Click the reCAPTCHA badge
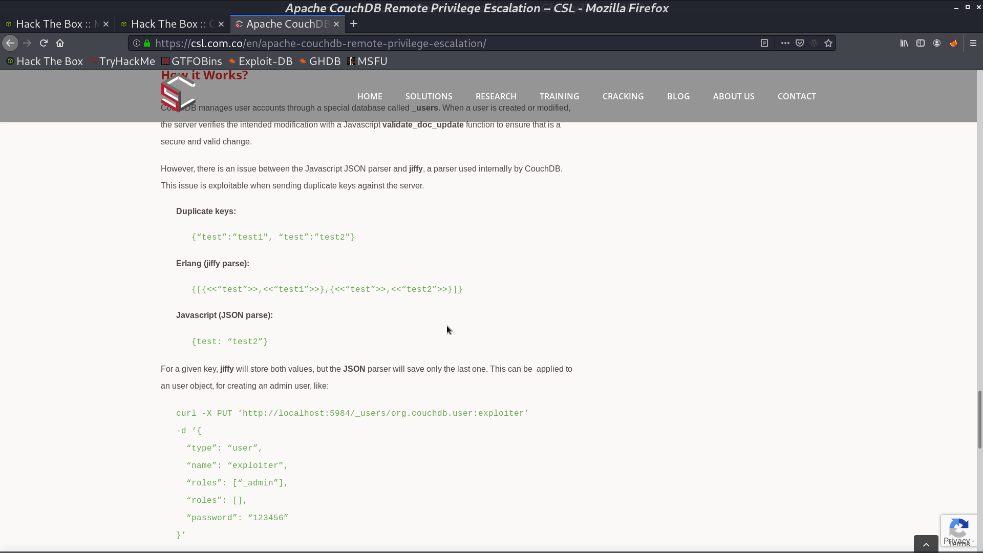 959,530
